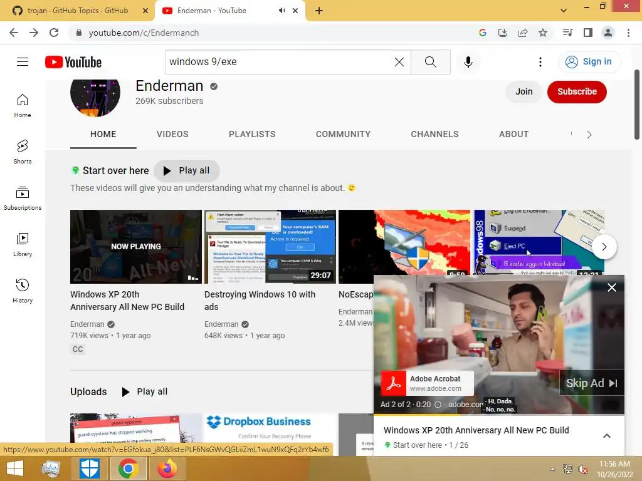Click the Destroying Windows 10 thumbnail
This screenshot has width=642, height=481.
[x=270, y=247]
